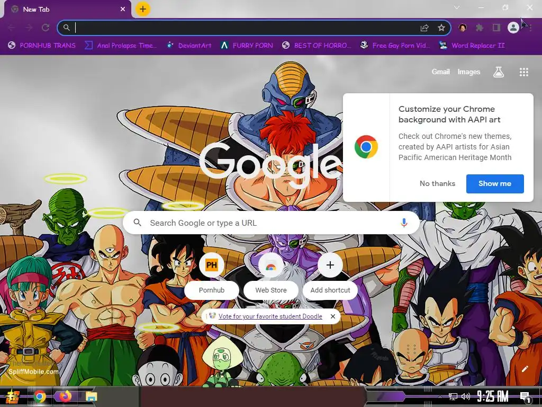542x407 pixels.
Task: Close the New Tab tab
Action: click(x=123, y=10)
